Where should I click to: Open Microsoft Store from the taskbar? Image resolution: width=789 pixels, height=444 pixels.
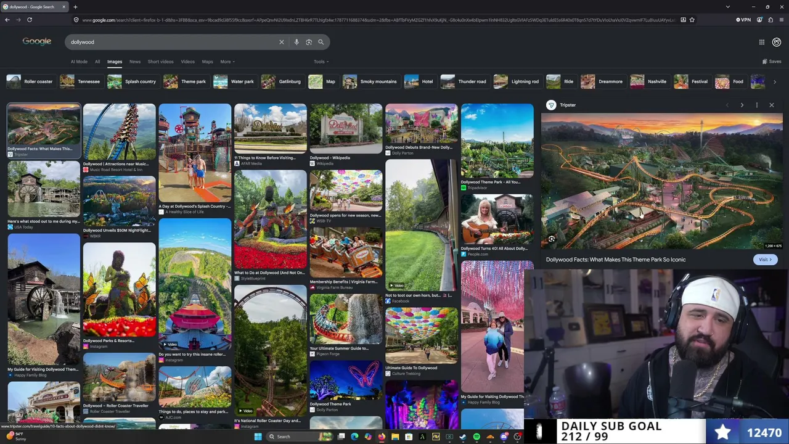pos(409,437)
